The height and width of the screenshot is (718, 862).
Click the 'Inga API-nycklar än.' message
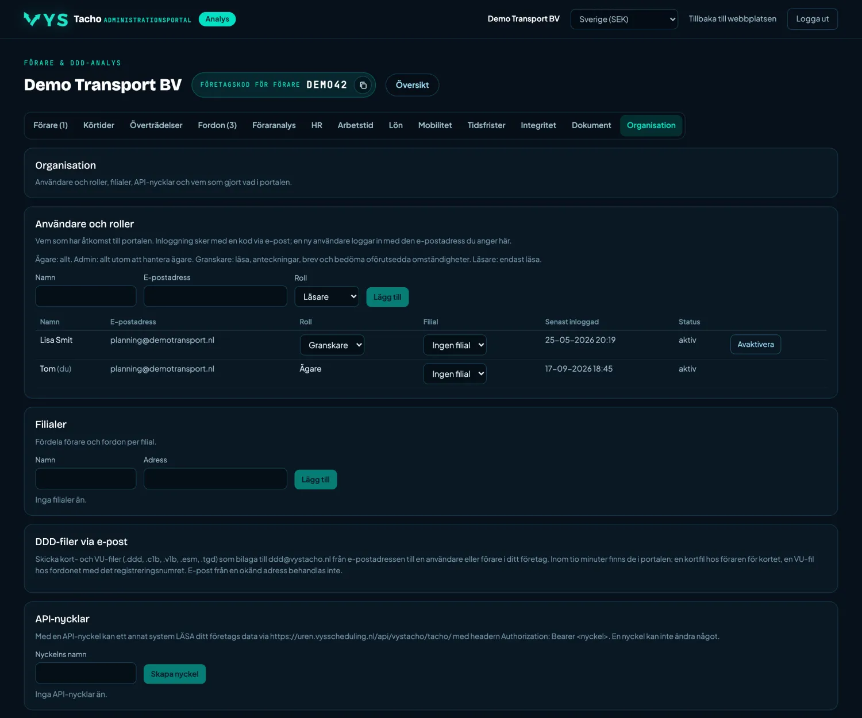pos(71,694)
